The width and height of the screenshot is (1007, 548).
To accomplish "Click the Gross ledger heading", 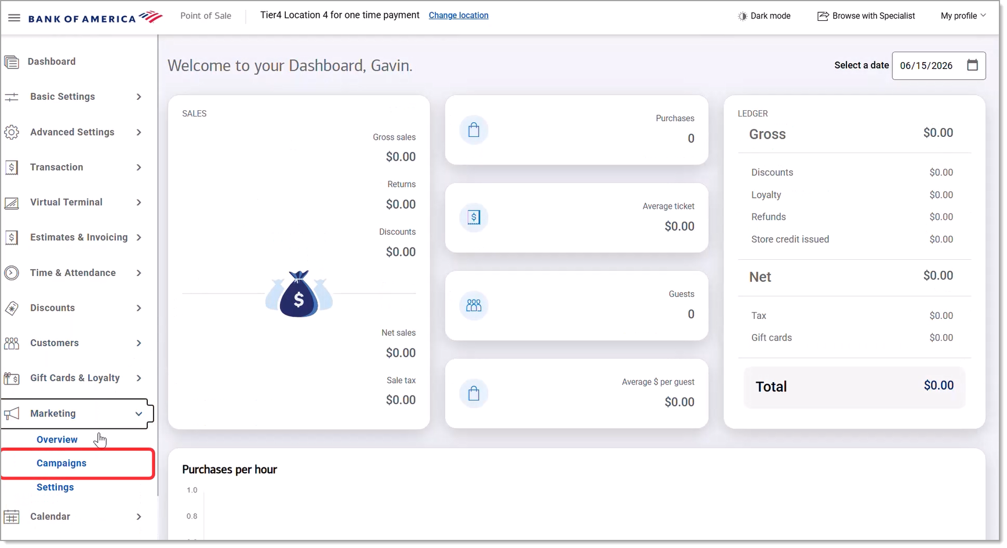I will pyautogui.click(x=767, y=134).
